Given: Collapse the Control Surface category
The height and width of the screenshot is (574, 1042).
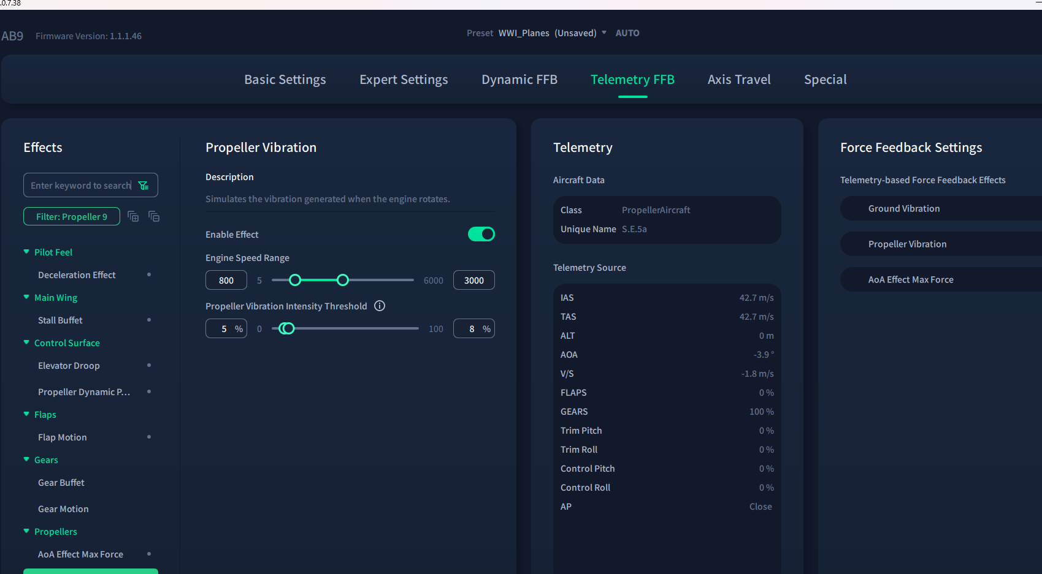Looking at the screenshot, I should [x=26, y=342].
